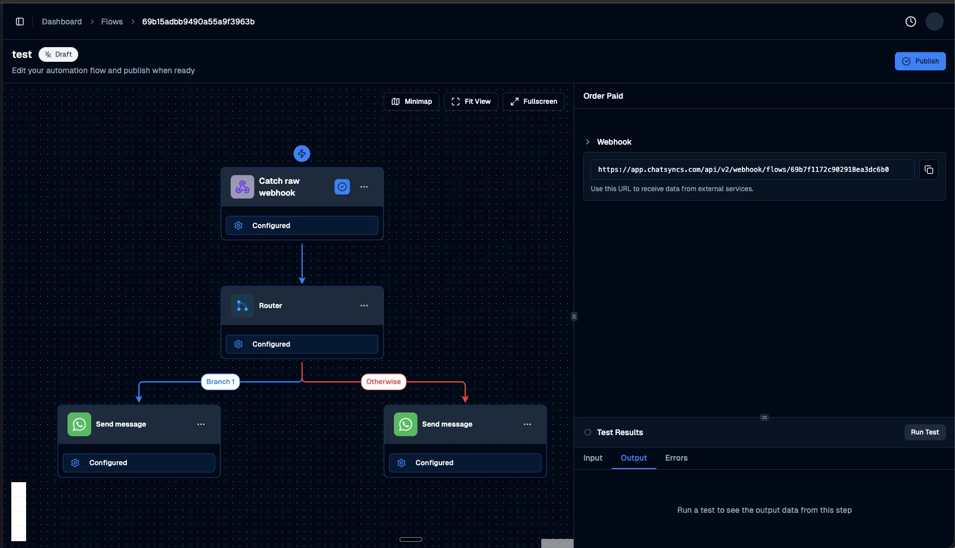Enable Fullscreen mode
The height and width of the screenshot is (548, 955).
pos(533,102)
